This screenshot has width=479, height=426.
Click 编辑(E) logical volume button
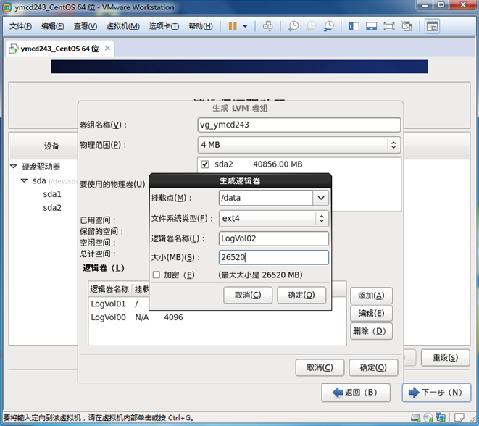[x=371, y=313]
